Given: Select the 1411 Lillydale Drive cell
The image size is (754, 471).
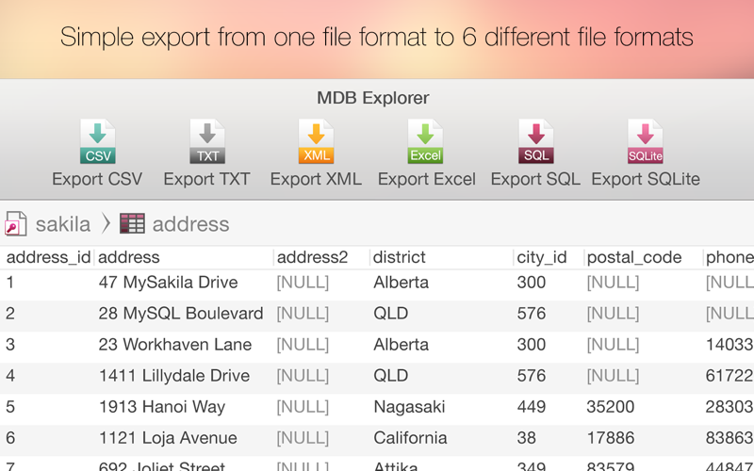Looking at the screenshot, I should click(174, 376).
